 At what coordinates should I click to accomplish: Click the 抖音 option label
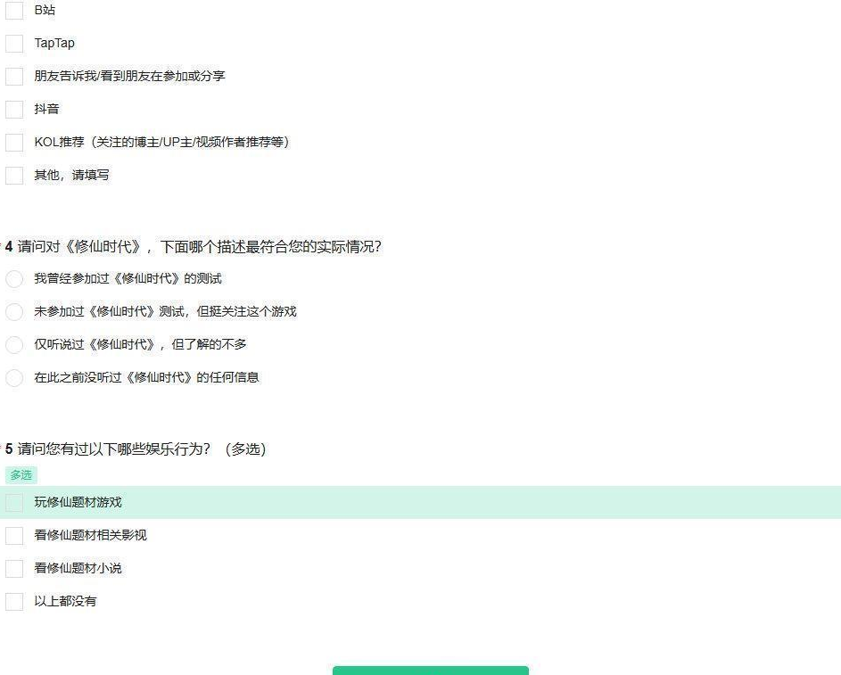click(46, 110)
